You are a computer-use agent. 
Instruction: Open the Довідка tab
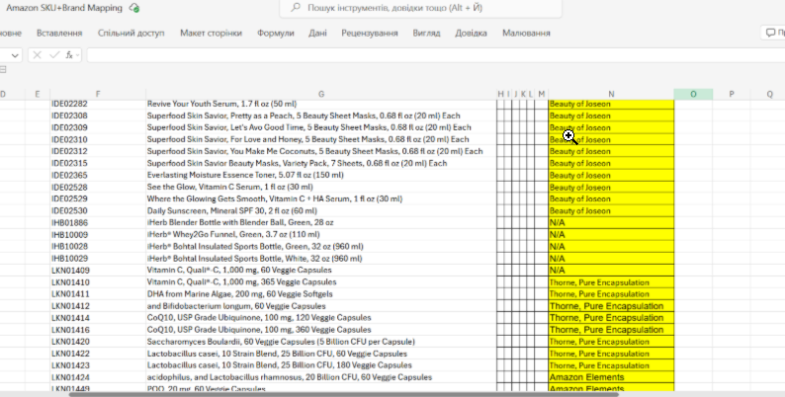[x=471, y=33]
